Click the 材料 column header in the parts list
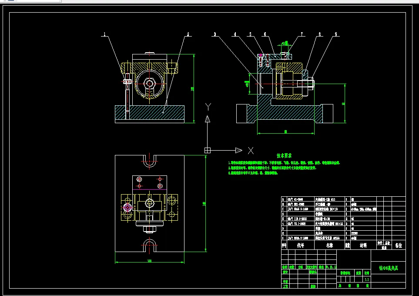The height and width of the screenshot is (296, 419). point(363,245)
